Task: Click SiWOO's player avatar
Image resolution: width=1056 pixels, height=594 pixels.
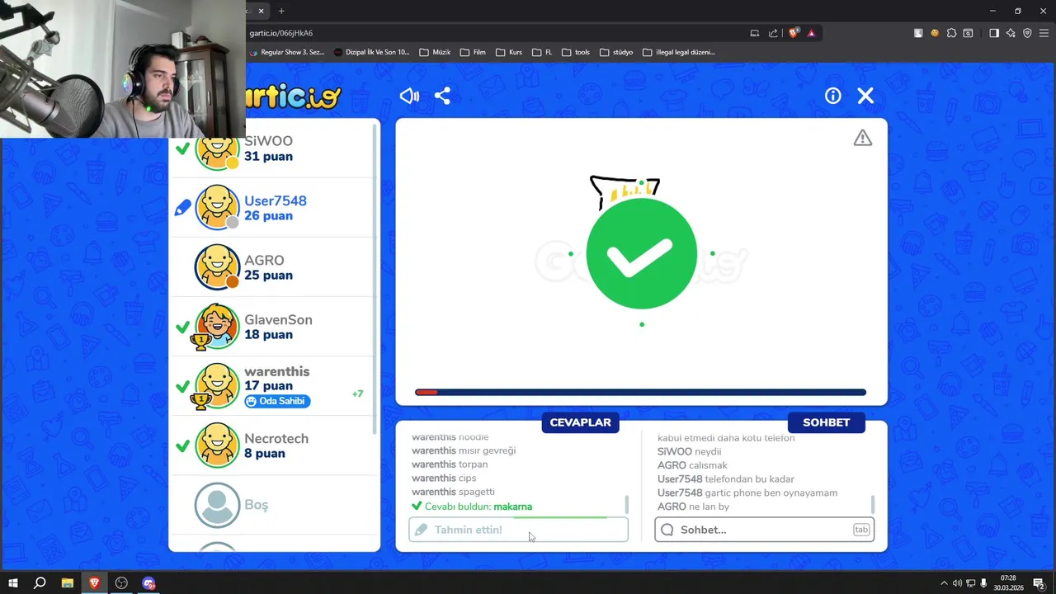Action: pos(217,148)
